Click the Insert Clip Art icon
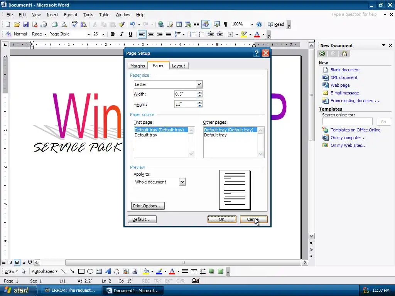This screenshot has width=395, height=296. pos(126,271)
